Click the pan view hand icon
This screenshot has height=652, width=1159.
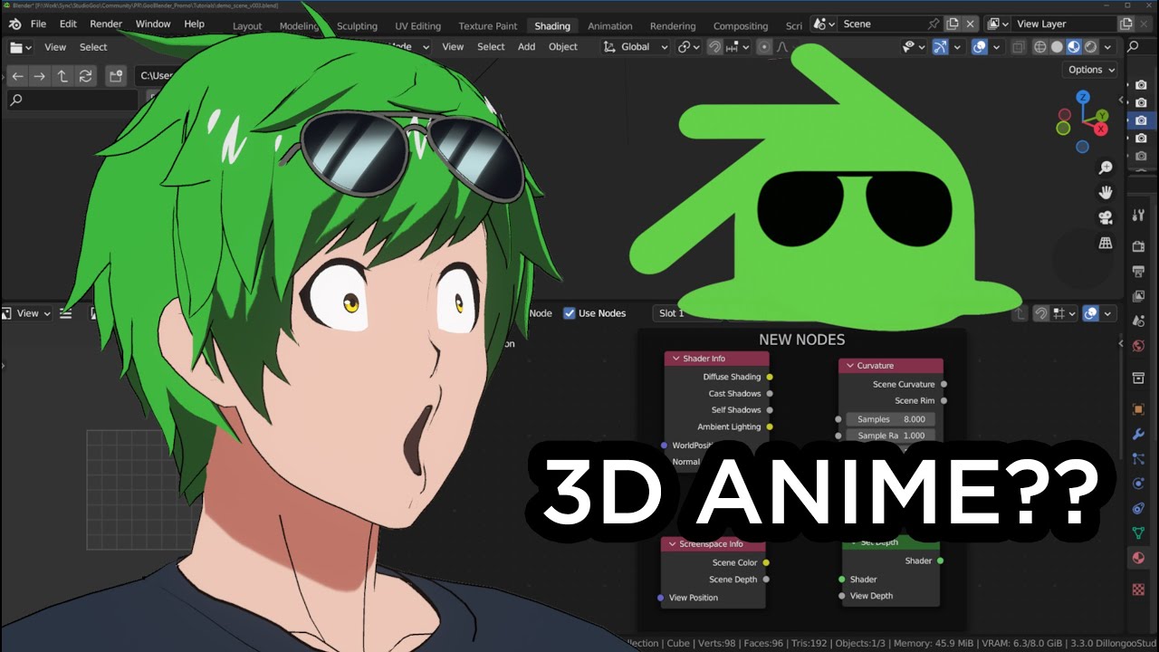coord(1106,192)
